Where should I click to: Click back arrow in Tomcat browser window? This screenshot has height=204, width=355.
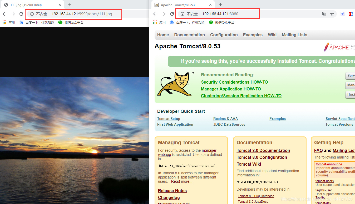tap(155, 14)
